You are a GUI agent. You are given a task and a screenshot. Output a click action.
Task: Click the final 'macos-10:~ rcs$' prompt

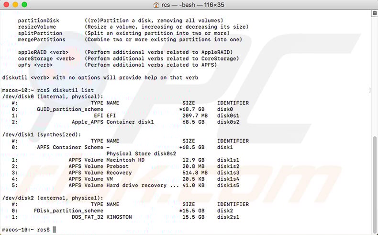point(26,230)
